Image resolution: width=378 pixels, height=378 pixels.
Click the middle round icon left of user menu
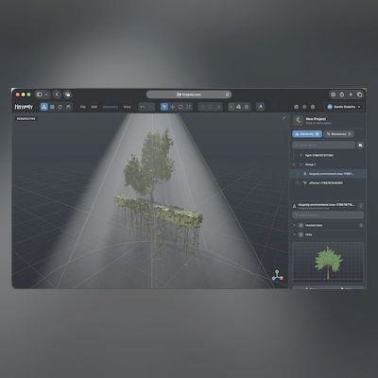pos(304,107)
